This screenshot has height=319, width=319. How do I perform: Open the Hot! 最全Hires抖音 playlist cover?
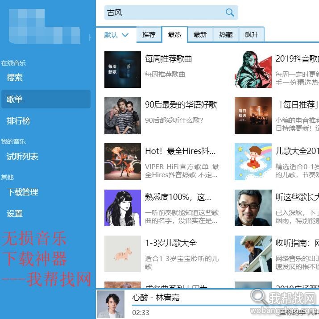coord(123,162)
